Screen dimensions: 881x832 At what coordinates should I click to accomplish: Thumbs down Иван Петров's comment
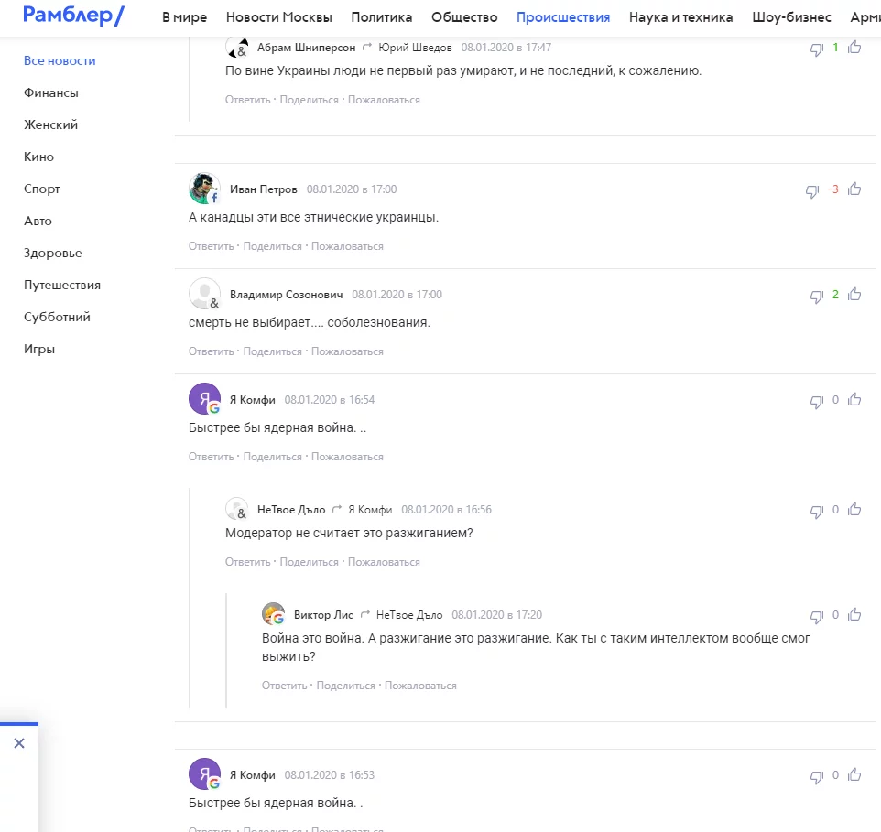(x=812, y=191)
